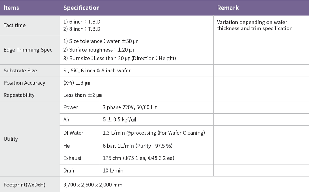Click the Items column header

(12, 8)
